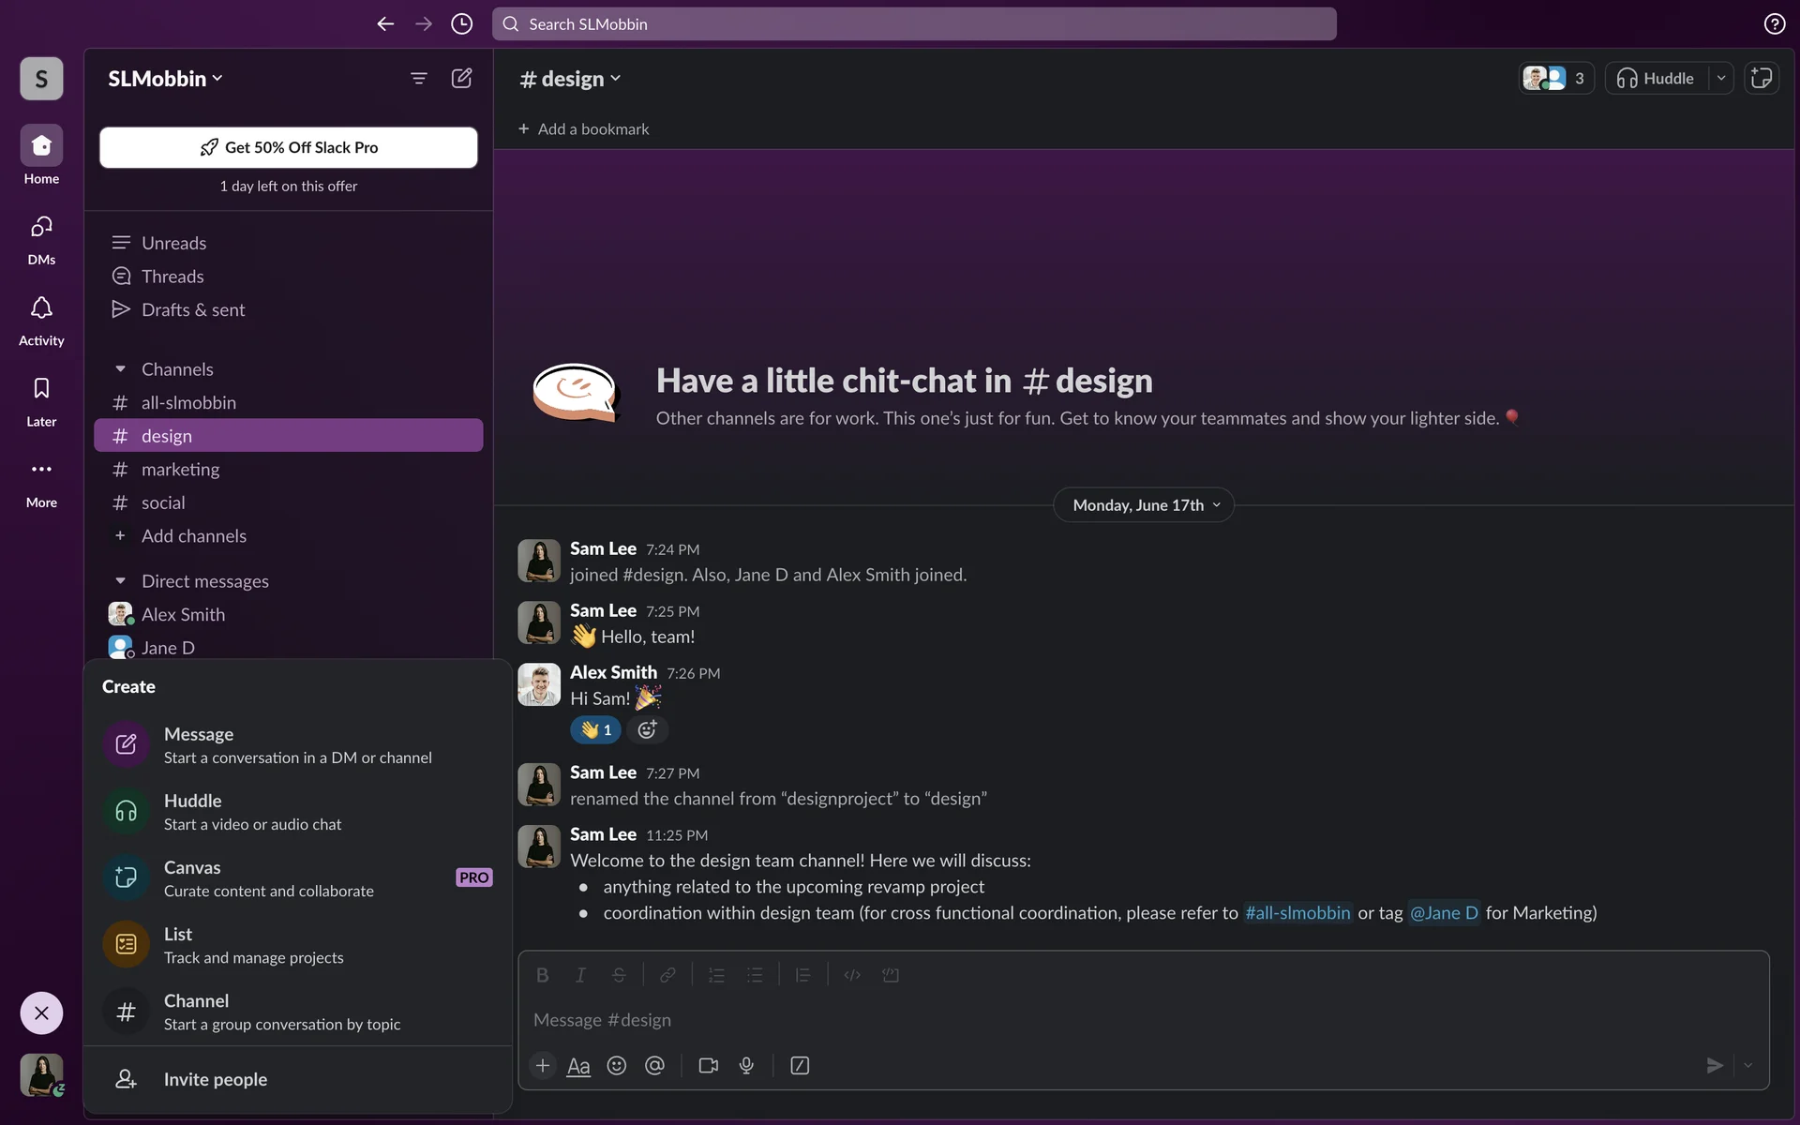Open the Monday, June 17th date dropdown
Viewport: 1800px width, 1125px height.
click(1144, 505)
